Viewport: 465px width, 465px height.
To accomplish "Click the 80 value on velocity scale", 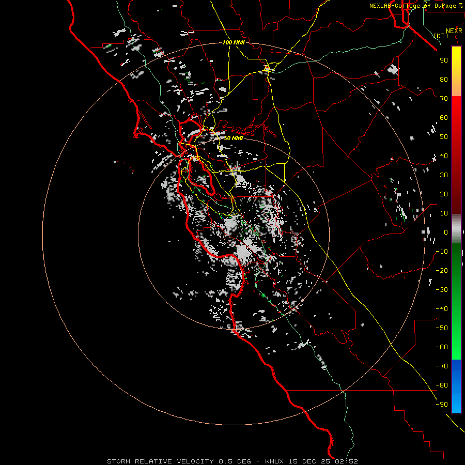I will 444,80.
